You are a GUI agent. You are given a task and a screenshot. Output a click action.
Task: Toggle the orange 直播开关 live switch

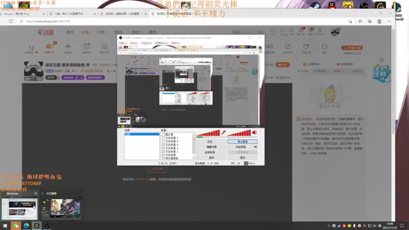(50, 47)
